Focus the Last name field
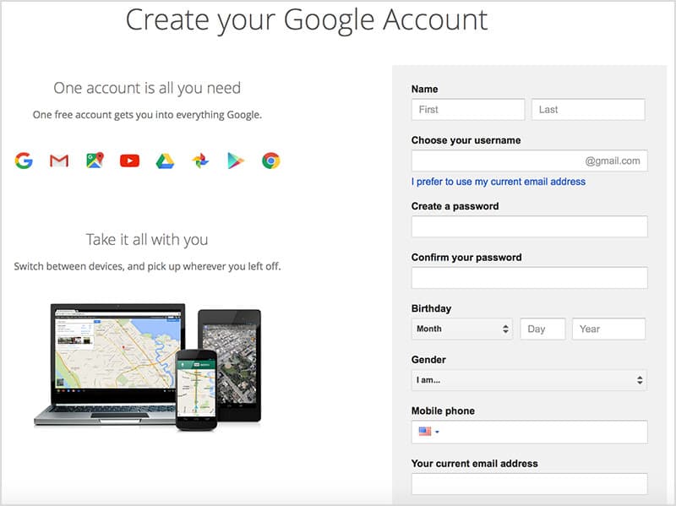Viewport: 676px width, 506px height. (588, 110)
